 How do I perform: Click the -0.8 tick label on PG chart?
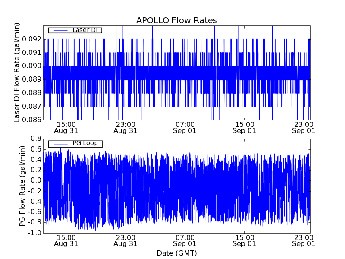coord(35,222)
